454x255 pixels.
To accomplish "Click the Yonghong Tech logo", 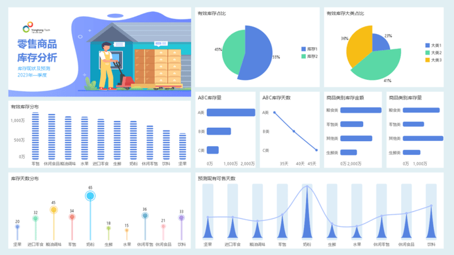I will click(36, 28).
